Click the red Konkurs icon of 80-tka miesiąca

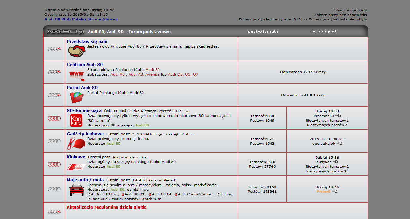76,121
